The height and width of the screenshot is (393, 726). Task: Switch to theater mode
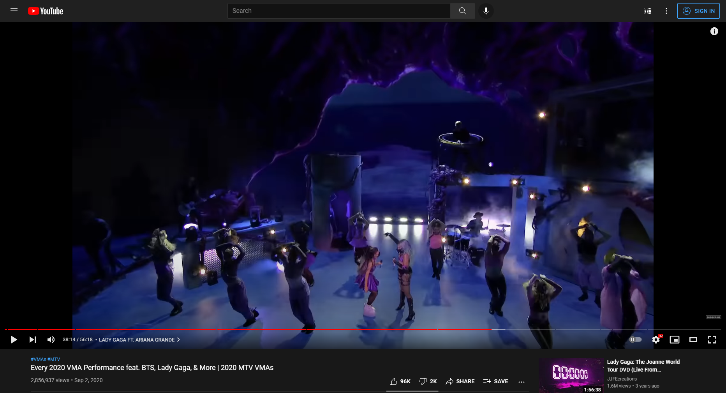point(693,340)
